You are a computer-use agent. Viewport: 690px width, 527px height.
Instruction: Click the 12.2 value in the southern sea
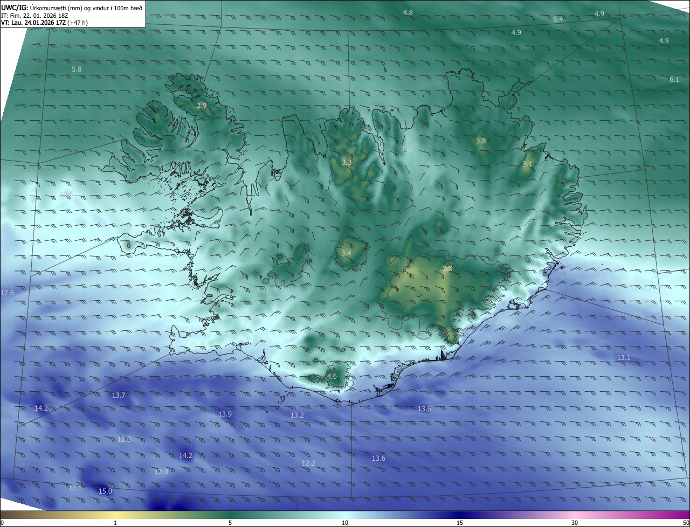click(308, 463)
